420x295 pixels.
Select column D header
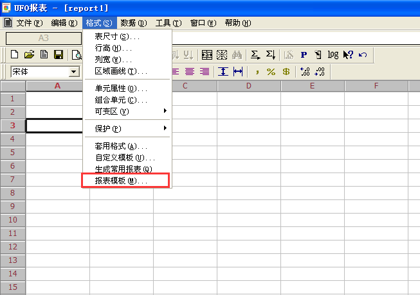click(249, 86)
